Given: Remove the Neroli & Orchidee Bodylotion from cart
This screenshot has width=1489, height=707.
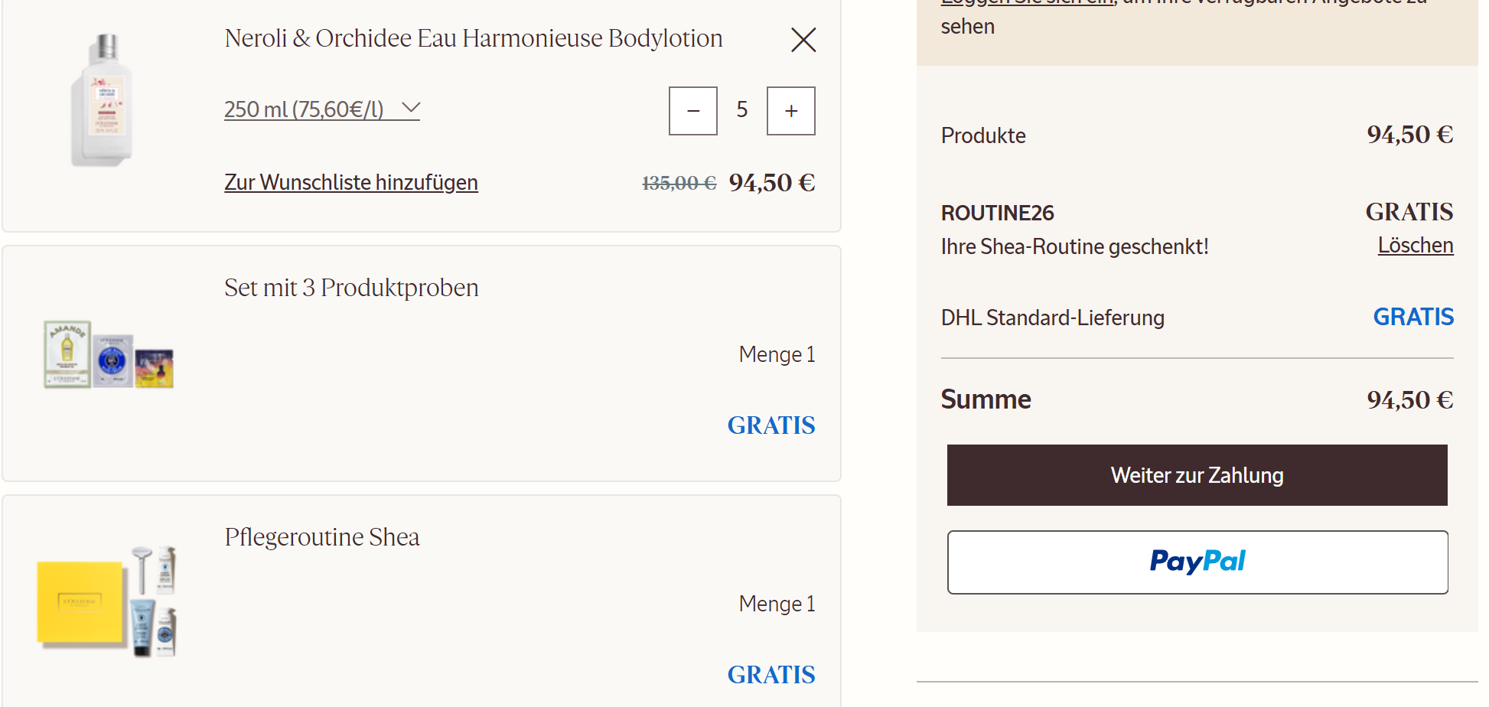Looking at the screenshot, I should point(803,40).
